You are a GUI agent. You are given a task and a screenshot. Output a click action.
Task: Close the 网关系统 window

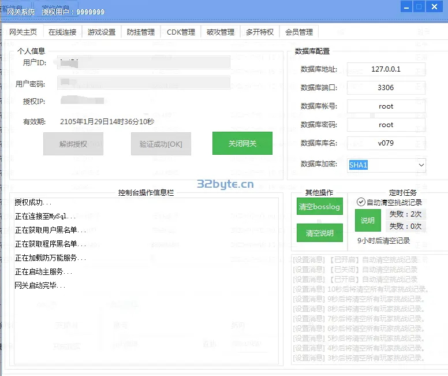point(434,6)
